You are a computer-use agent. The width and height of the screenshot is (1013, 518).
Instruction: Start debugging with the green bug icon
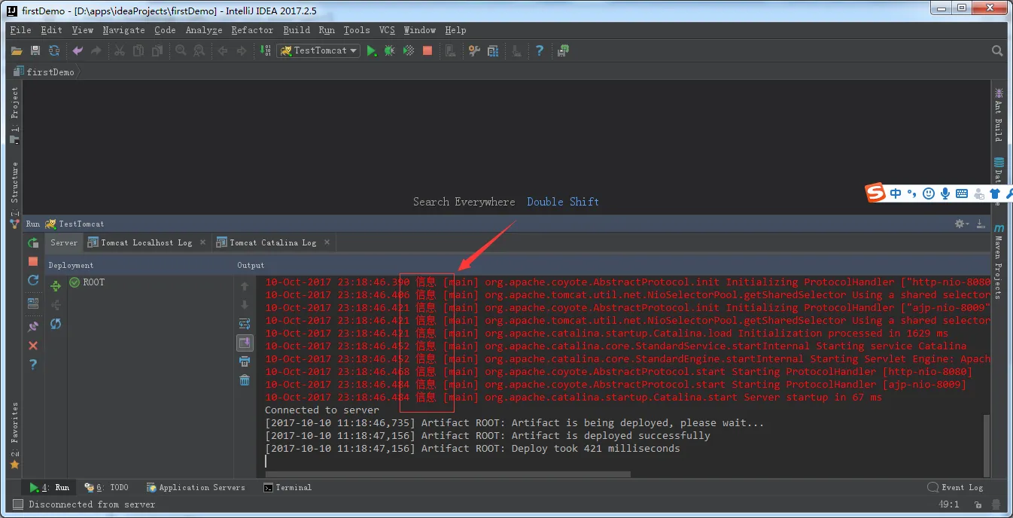[x=389, y=50]
